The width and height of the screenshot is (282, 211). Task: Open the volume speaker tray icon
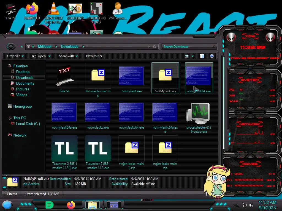point(251,205)
